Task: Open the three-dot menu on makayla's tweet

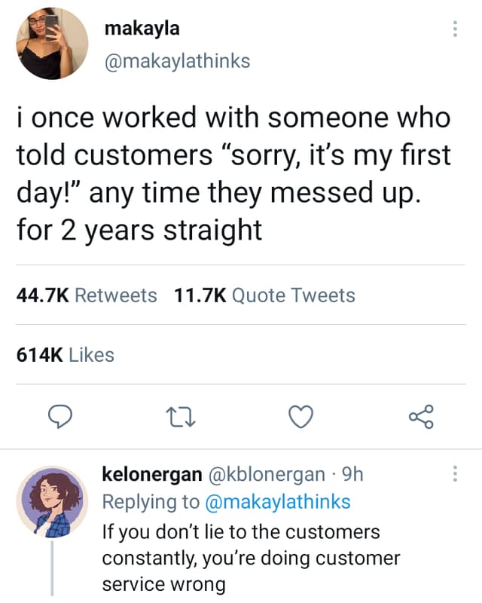Action: click(455, 27)
